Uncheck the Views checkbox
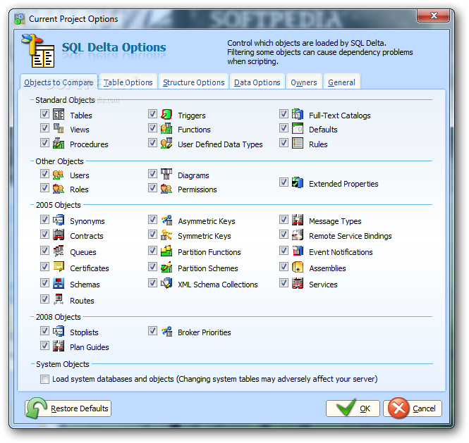This screenshot has width=469, height=443. pos(44,128)
